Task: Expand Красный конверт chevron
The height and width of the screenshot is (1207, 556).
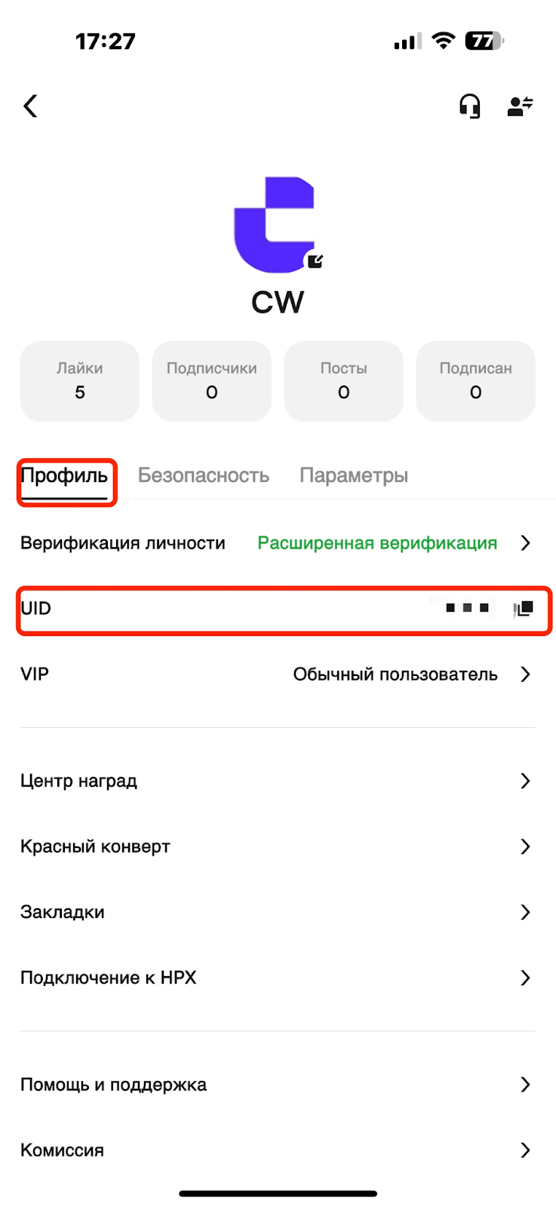Action: (x=526, y=846)
